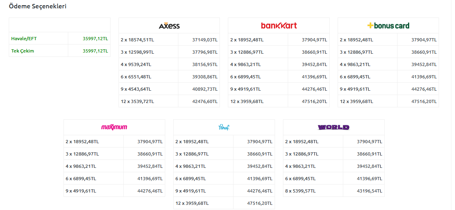Click Axess total 38156,95TL
This screenshot has width=455, height=210.
point(205,64)
